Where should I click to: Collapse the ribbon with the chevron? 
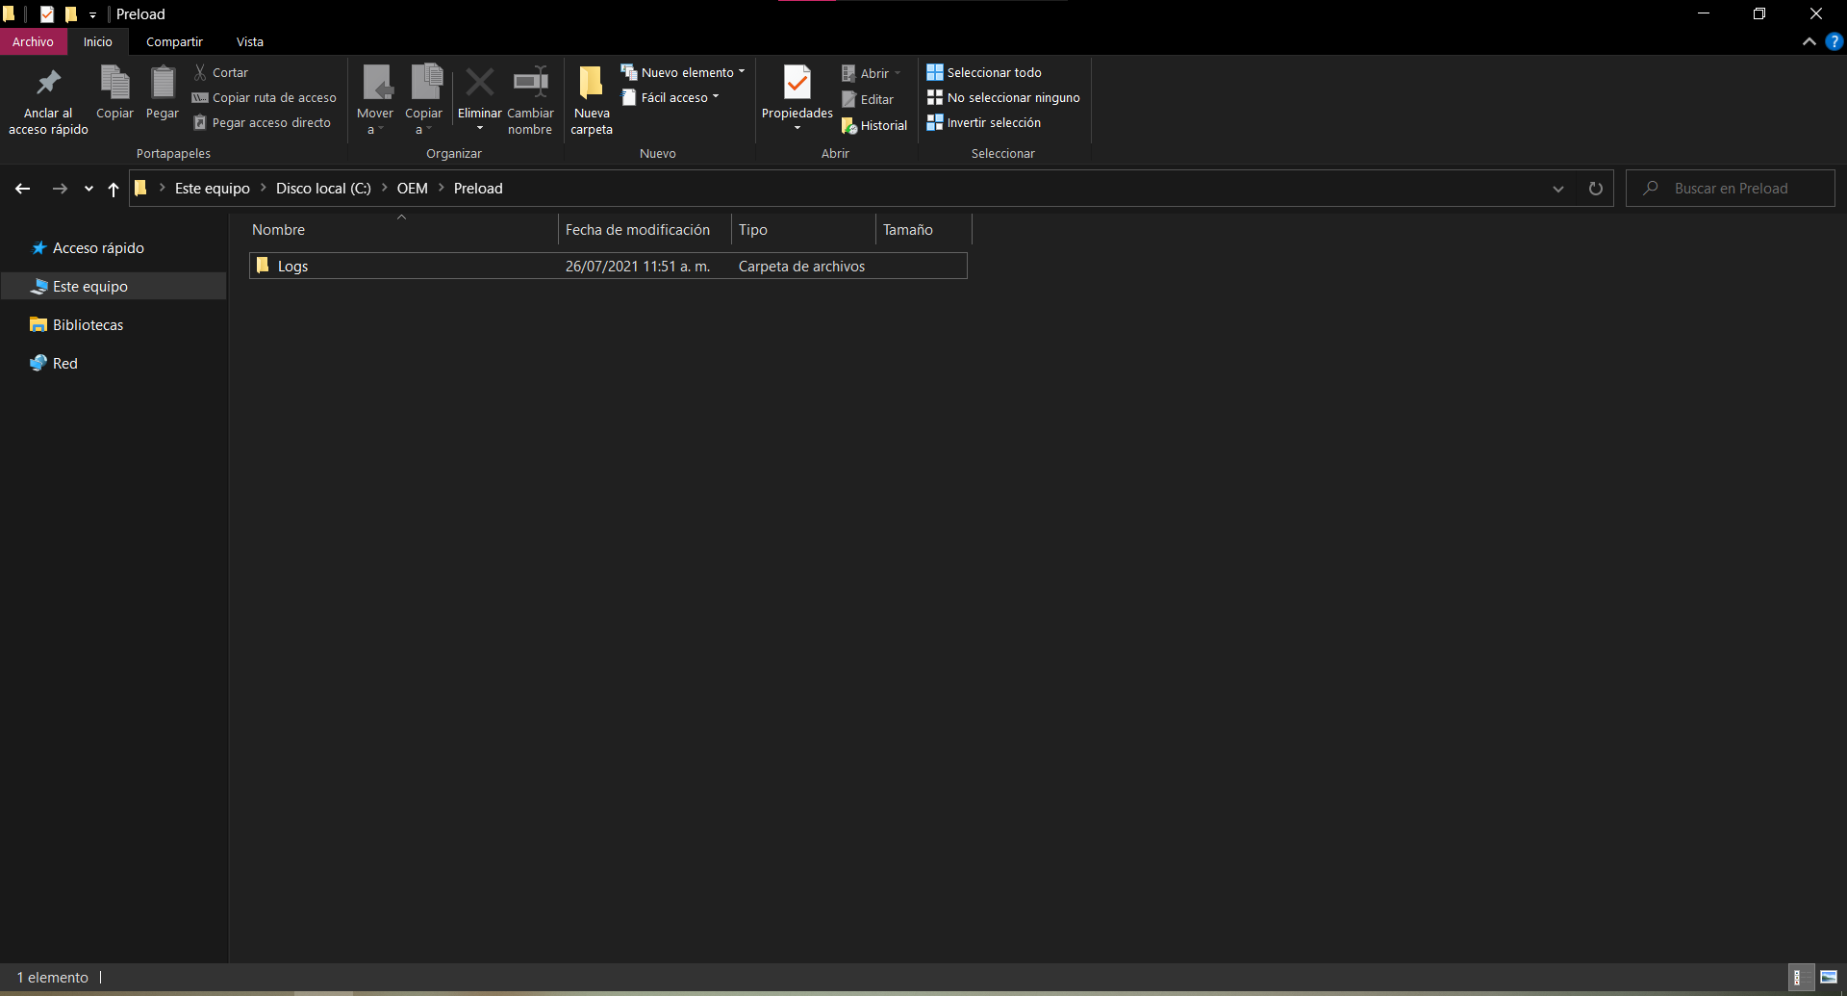(1809, 41)
